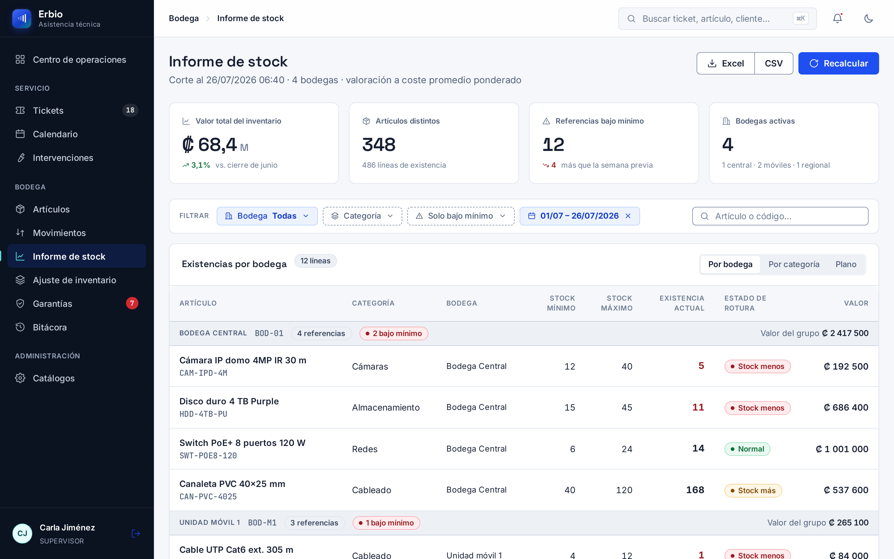The image size is (894, 559).
Task: Click the Informe de stock chart icon
Action: (20, 256)
